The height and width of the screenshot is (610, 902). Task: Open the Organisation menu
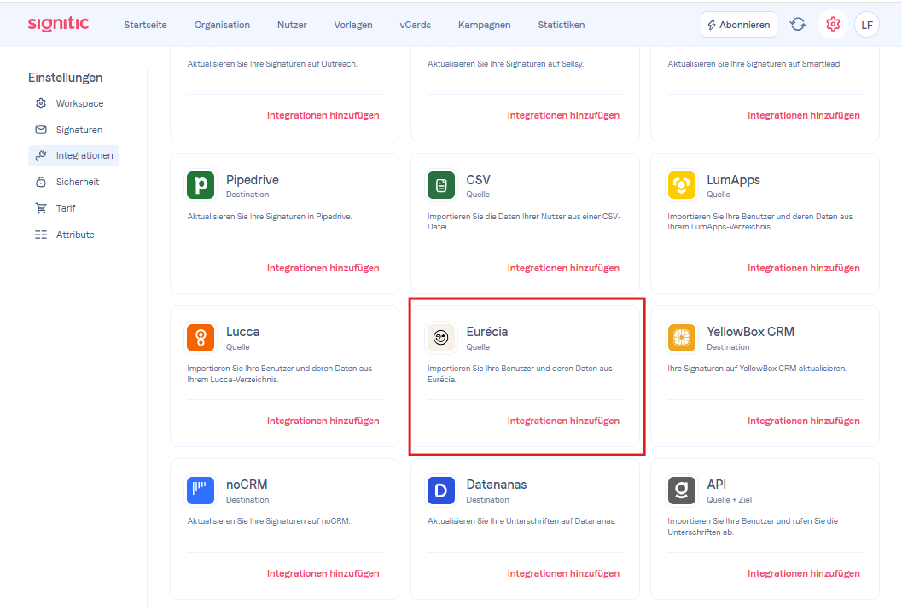[222, 25]
